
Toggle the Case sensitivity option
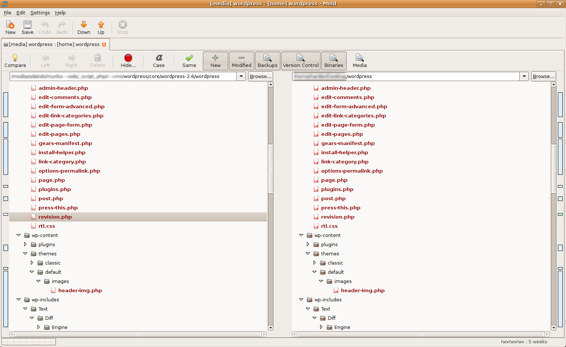(159, 58)
